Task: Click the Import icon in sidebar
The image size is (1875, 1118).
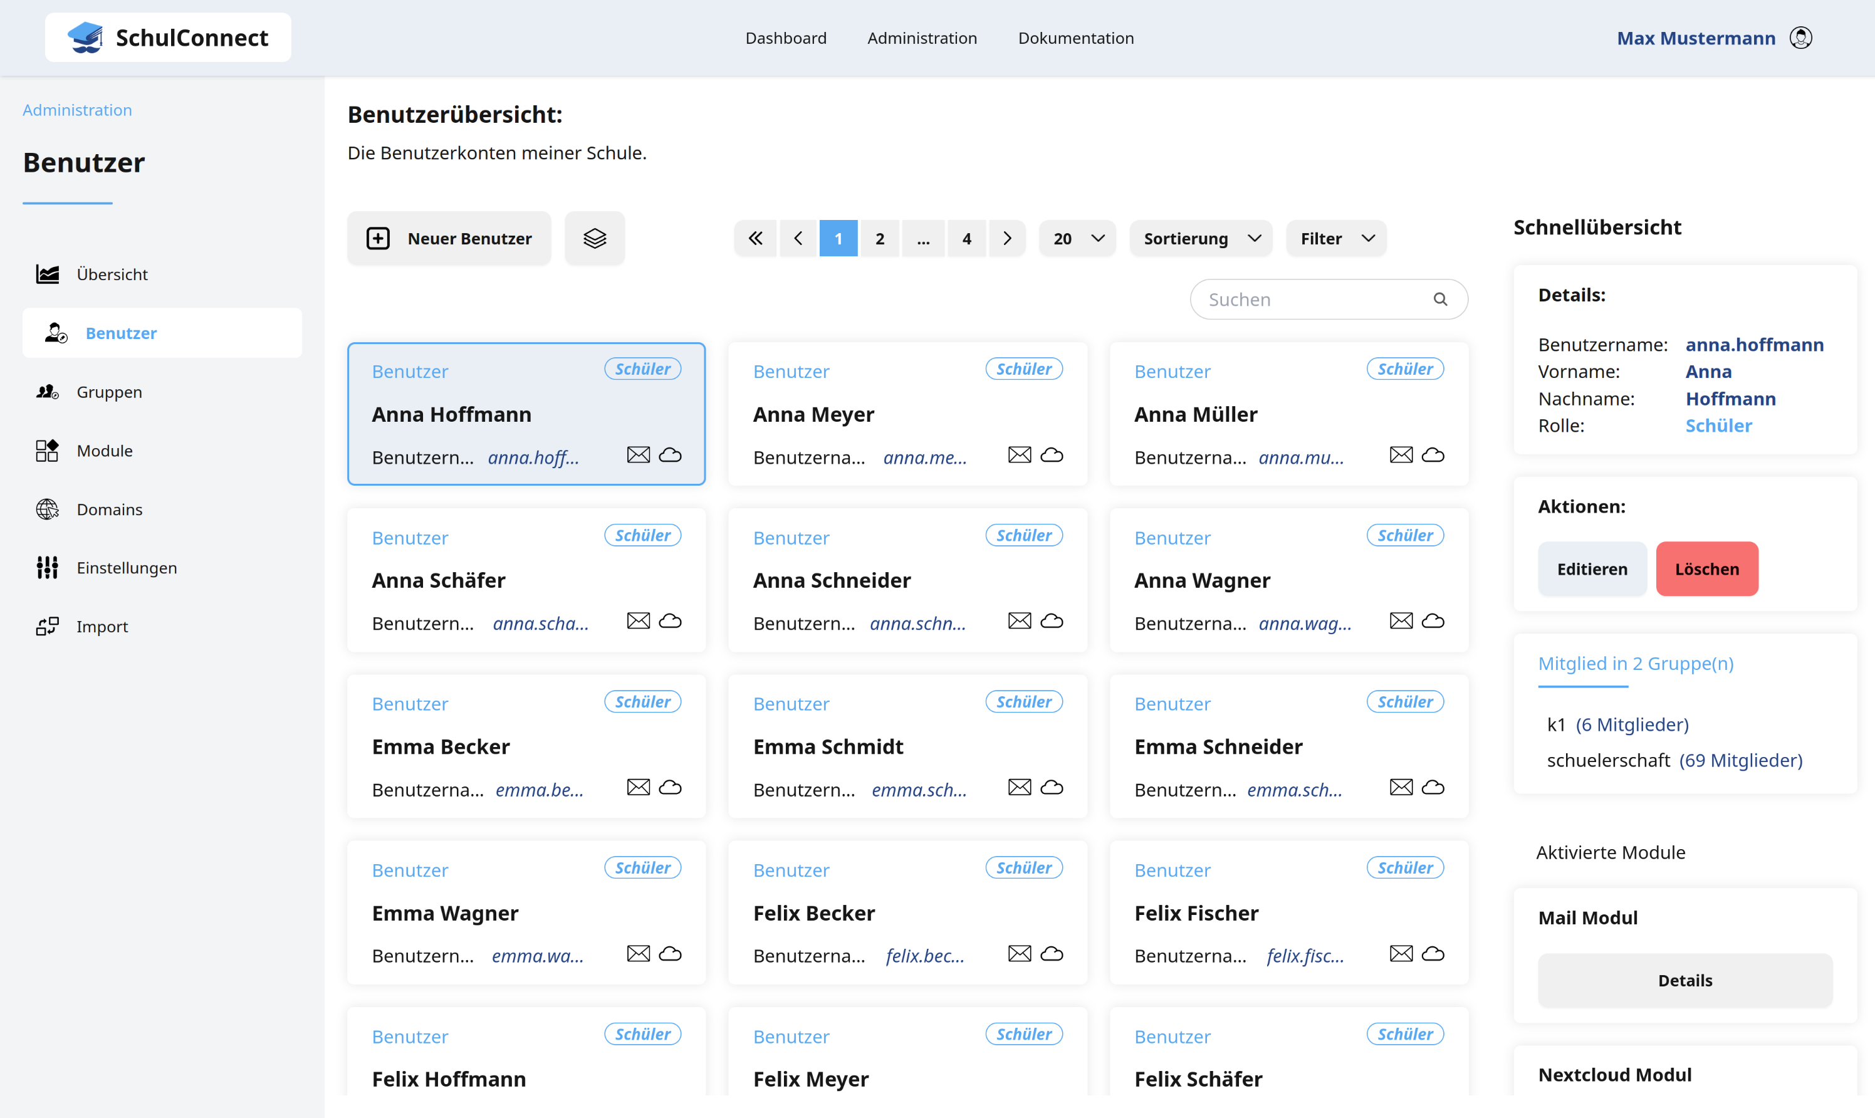Action: [x=48, y=626]
